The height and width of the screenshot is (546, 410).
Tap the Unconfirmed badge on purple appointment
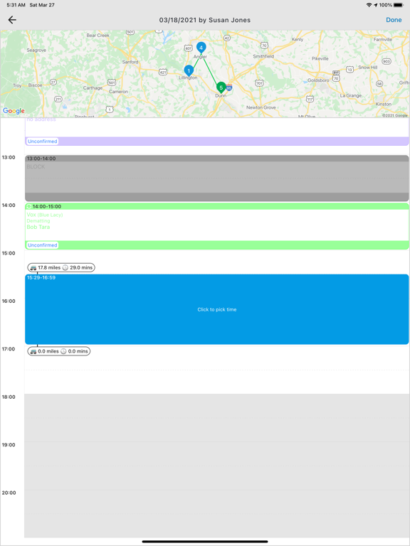coord(43,141)
